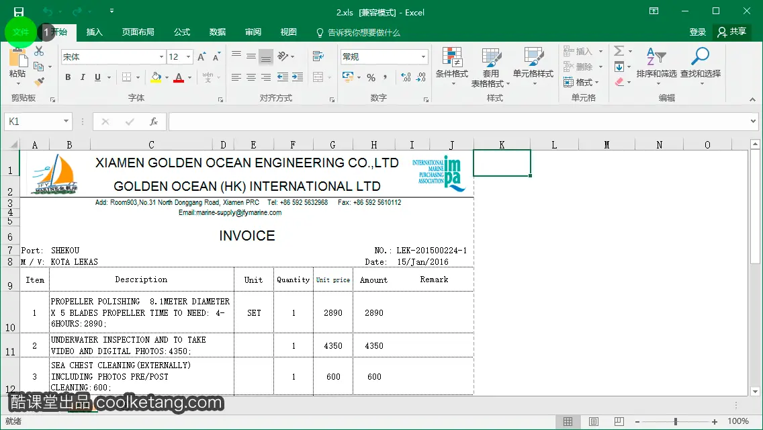Toggle bottom align for cell text

(266, 56)
